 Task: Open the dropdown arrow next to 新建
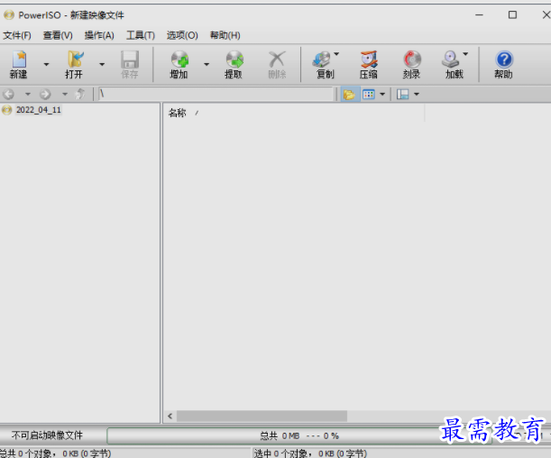pyautogui.click(x=46, y=64)
